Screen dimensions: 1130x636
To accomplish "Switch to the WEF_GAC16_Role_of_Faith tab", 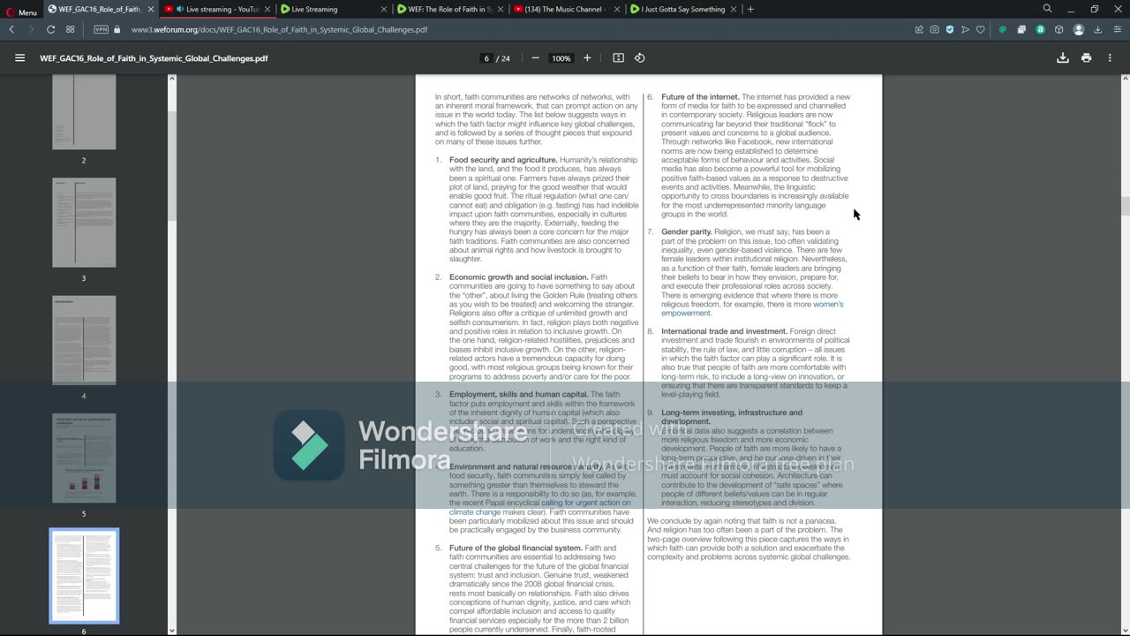I will 99,9.
